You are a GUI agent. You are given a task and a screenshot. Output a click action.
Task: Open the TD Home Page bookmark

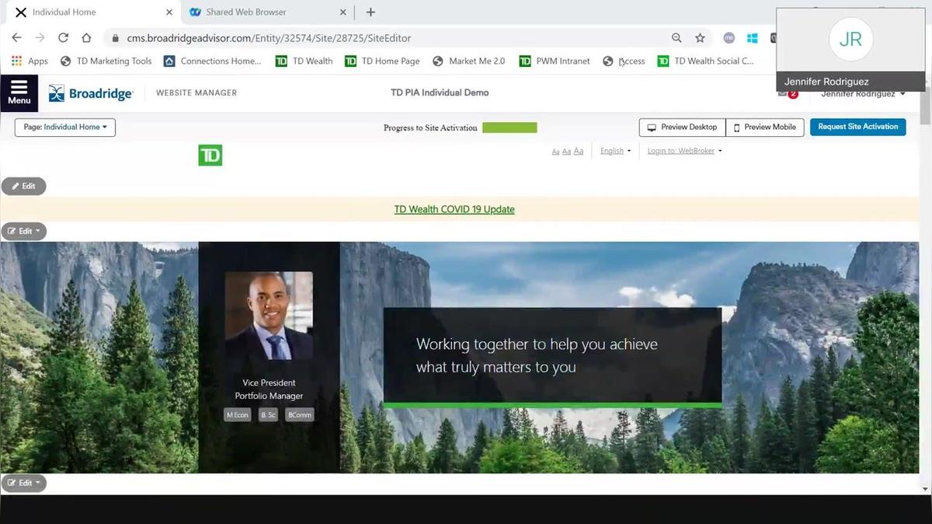(382, 61)
